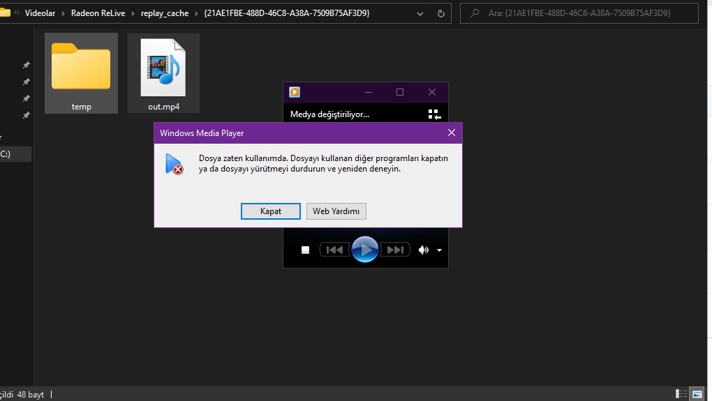The width and height of the screenshot is (712, 401).
Task: Close the media player window
Action: pos(432,92)
